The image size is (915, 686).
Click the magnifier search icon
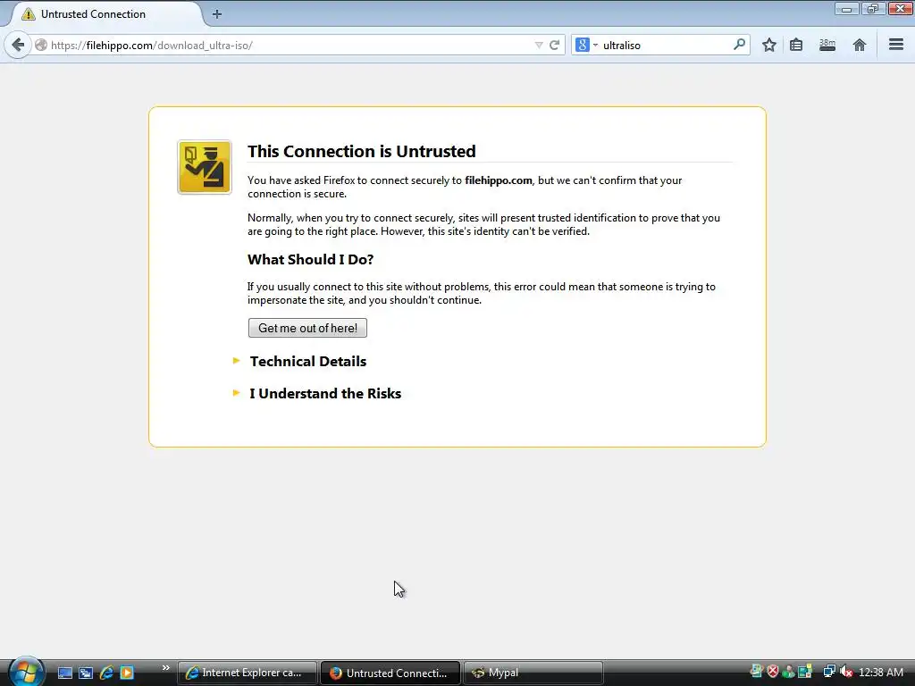(x=739, y=45)
